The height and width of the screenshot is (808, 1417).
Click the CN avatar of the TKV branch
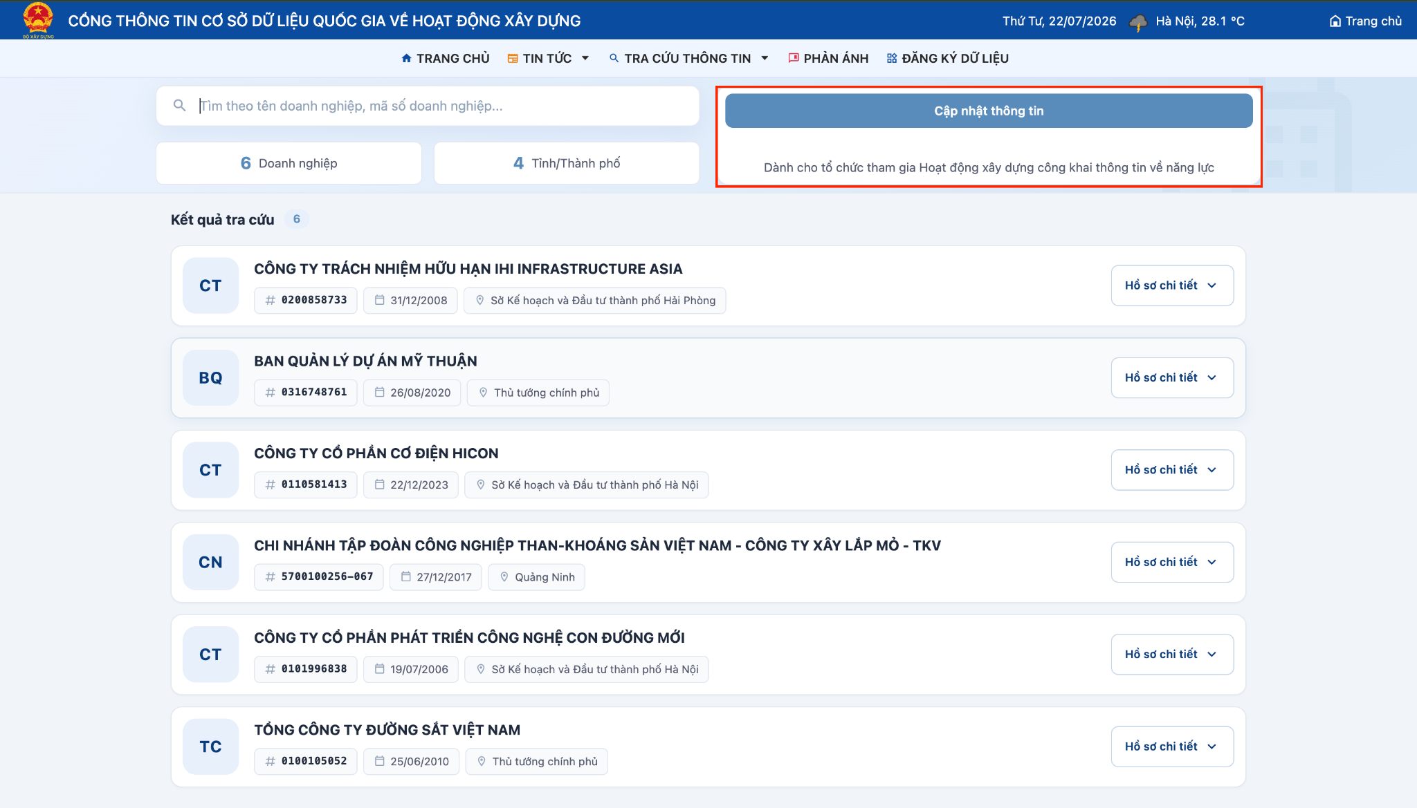tap(210, 563)
